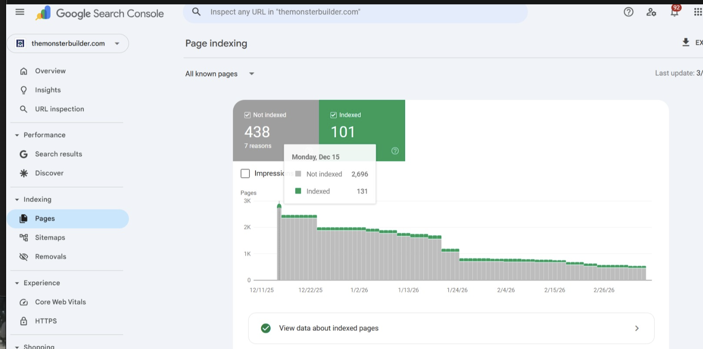Open the themonsterbuilder.com property dropdown
703x349 pixels.
click(x=68, y=44)
